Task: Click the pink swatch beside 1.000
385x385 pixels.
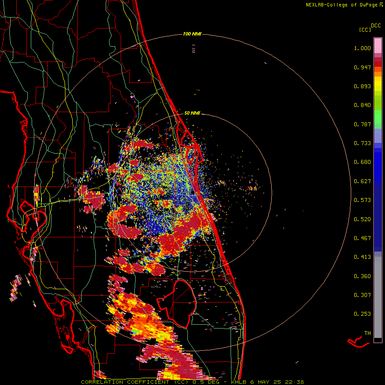Action: 378,46
